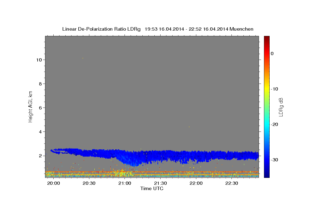Click the 20:00 time tick label
320x213 pixels.
[x=54, y=183]
